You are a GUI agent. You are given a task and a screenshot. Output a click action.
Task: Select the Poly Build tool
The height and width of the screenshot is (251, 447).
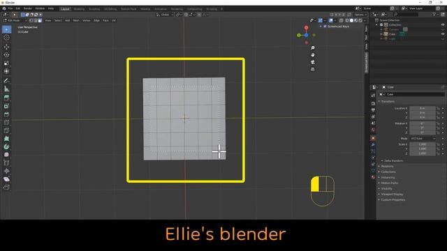pos(6,139)
